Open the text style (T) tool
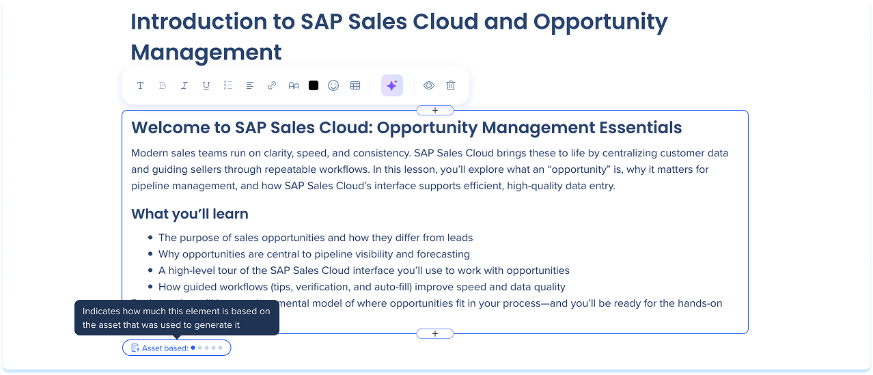The image size is (873, 375). point(140,85)
